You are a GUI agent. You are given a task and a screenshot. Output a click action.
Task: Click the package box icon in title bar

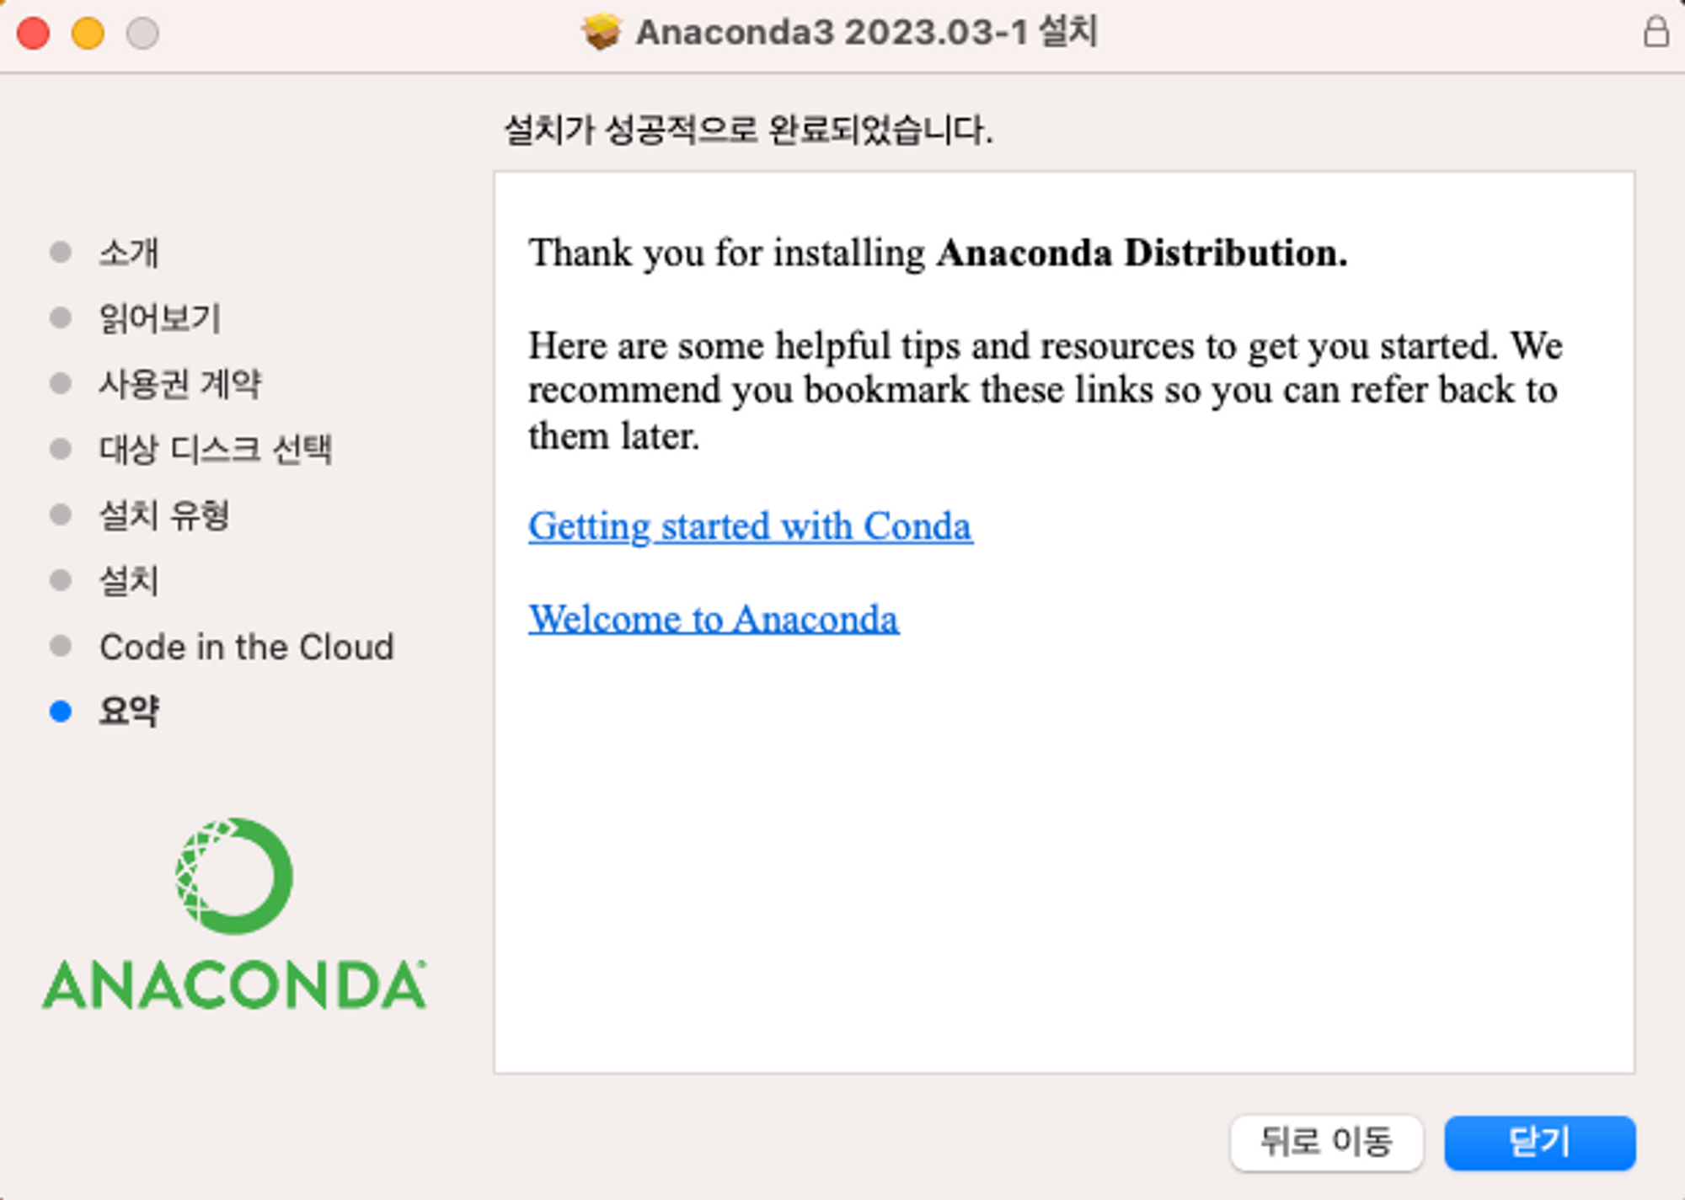coord(601,33)
